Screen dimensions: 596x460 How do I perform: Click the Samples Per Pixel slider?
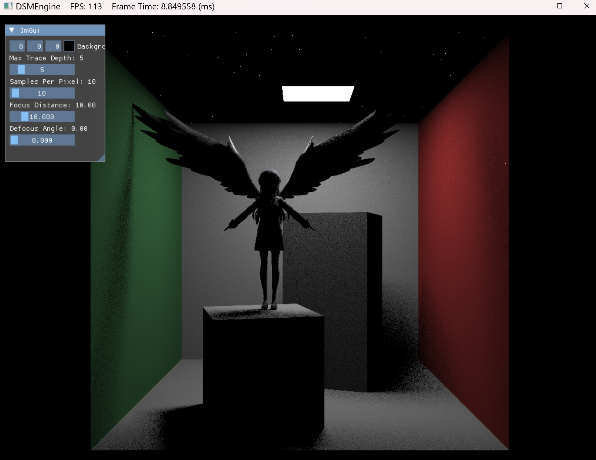42,93
